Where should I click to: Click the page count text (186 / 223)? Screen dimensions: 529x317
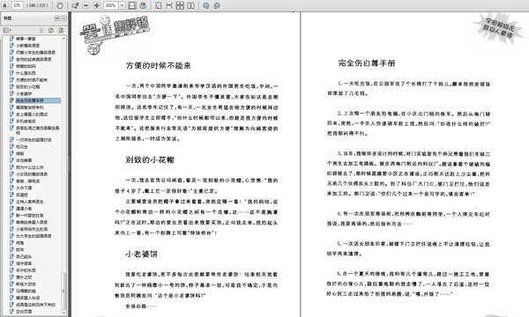(x=37, y=5)
